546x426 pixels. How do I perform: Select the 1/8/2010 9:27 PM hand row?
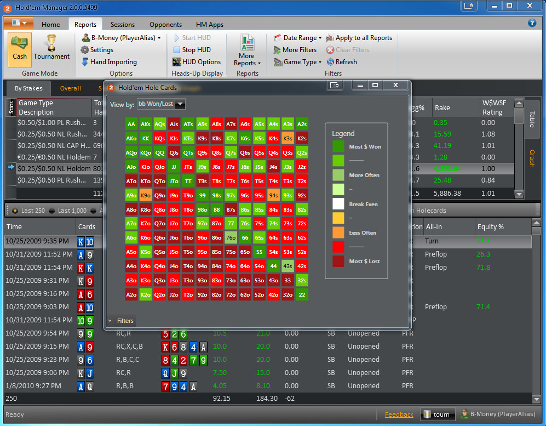click(x=268, y=387)
